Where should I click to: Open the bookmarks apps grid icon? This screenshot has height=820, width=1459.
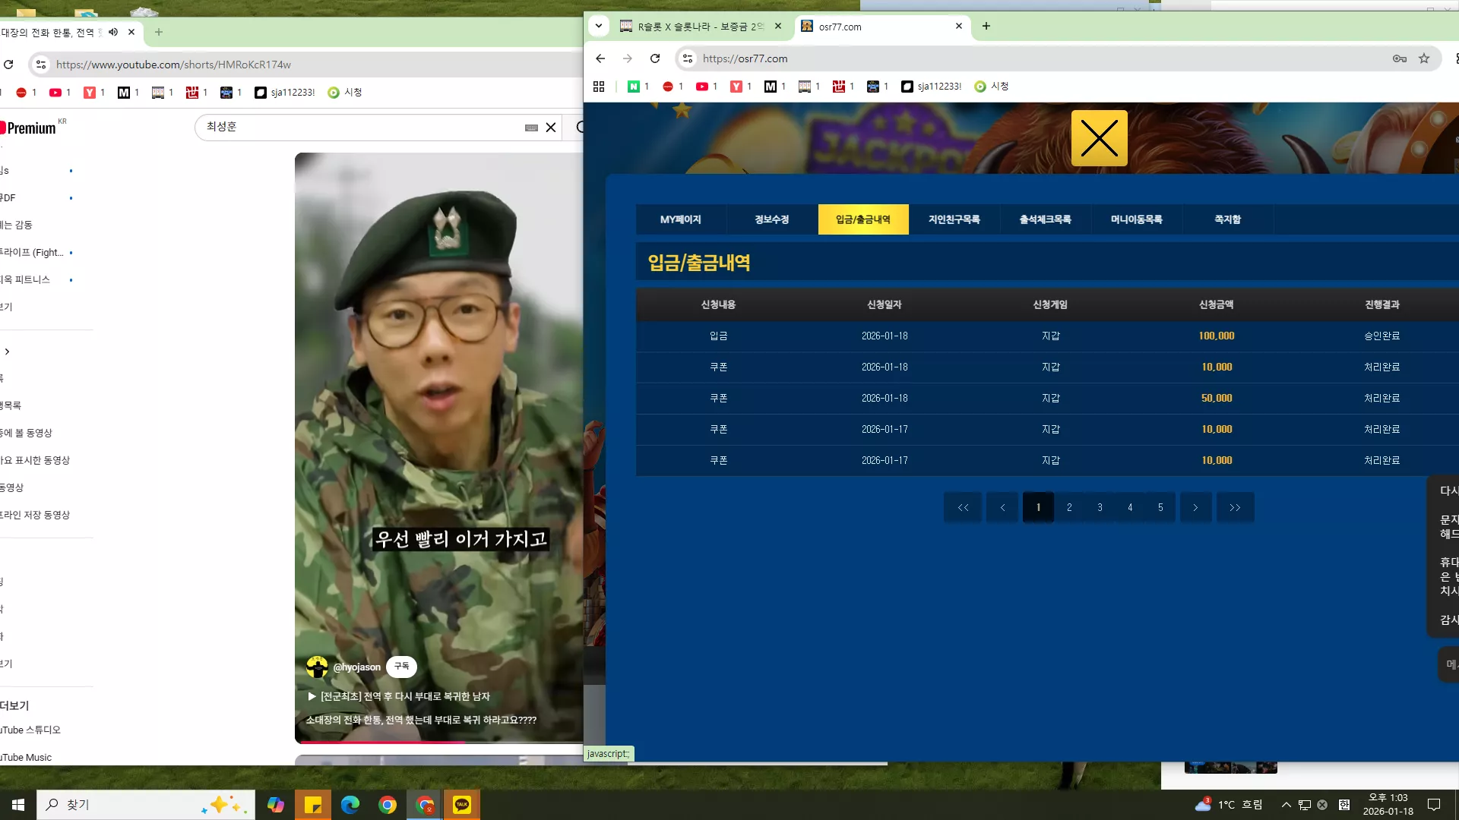tap(599, 87)
